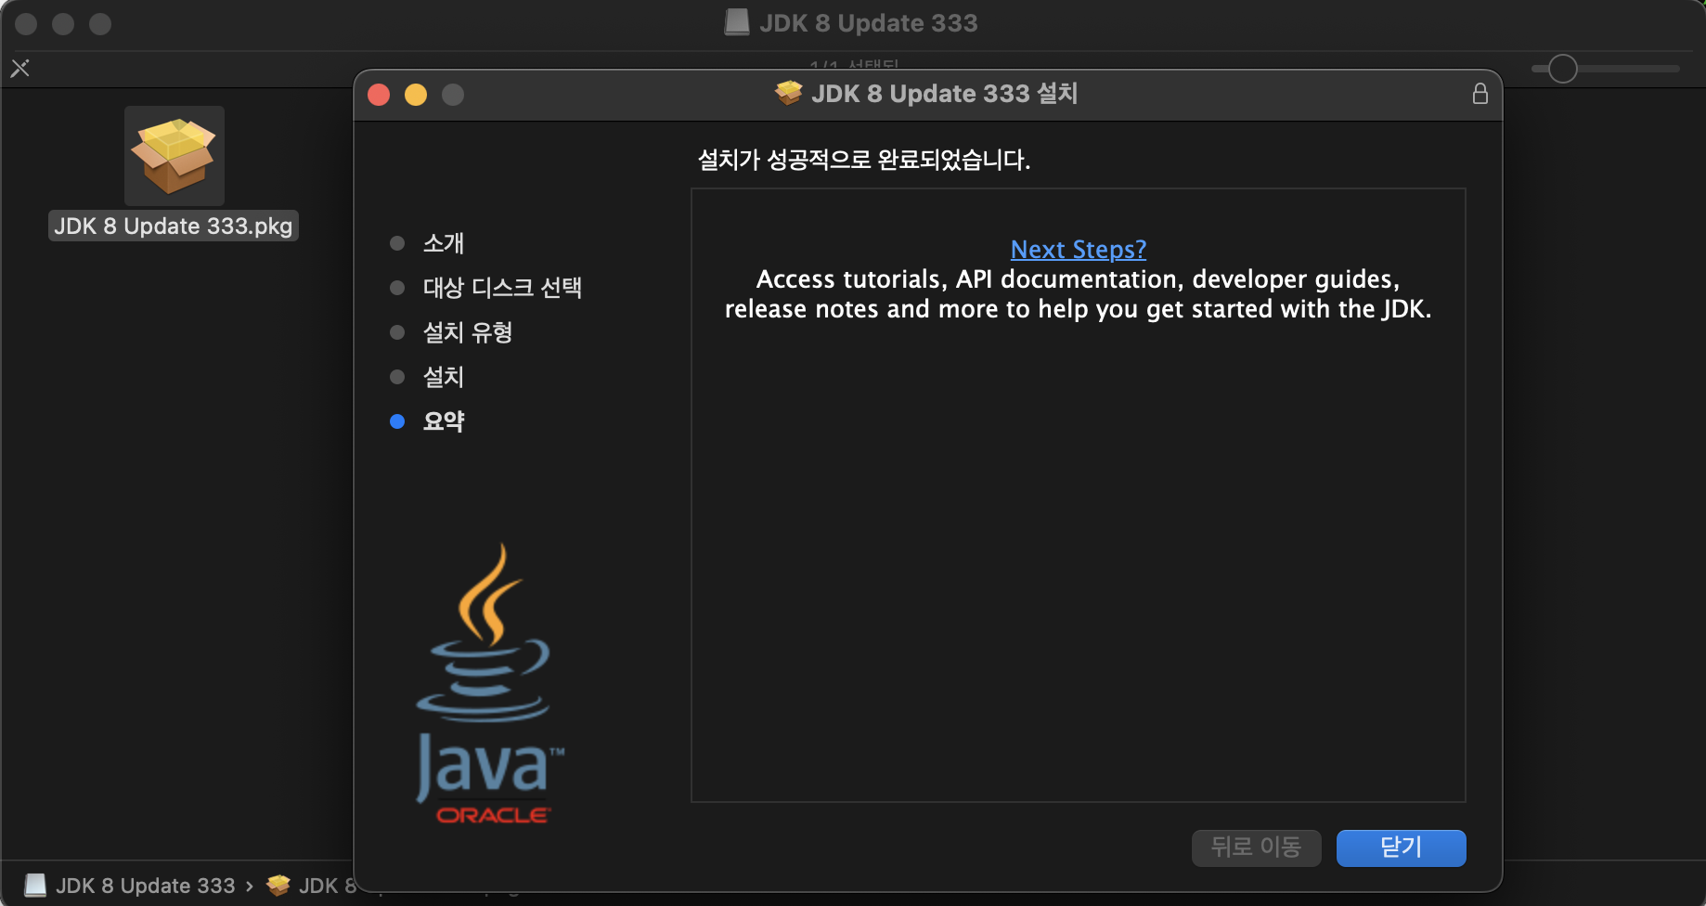Click the Java Oracle logo
Viewport: 1706px width, 906px height.
488,684
